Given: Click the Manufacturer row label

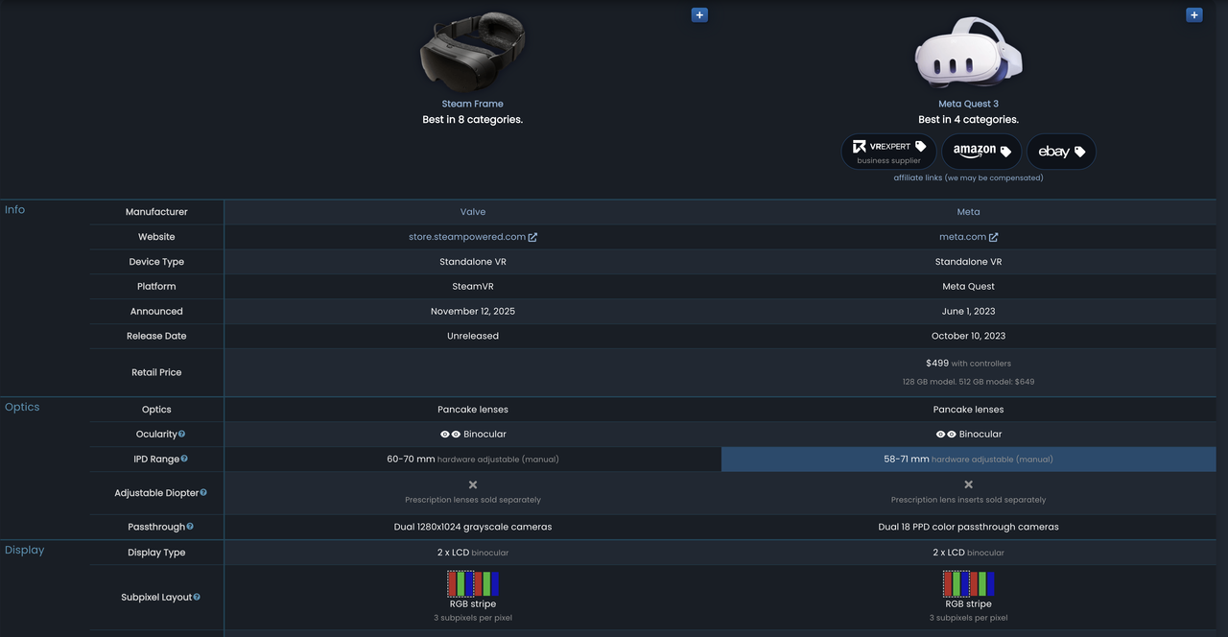Looking at the screenshot, I should pos(156,212).
